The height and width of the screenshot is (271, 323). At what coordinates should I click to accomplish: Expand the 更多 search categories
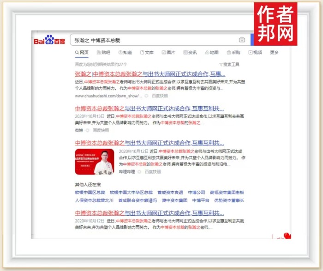274,53
